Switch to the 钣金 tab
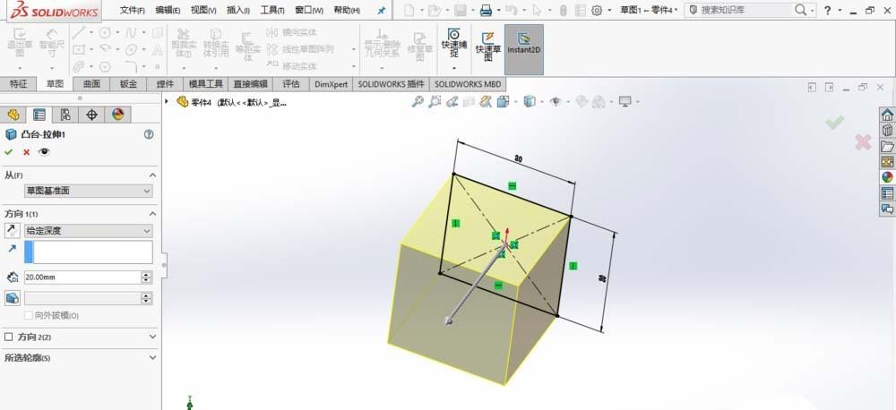 128,84
